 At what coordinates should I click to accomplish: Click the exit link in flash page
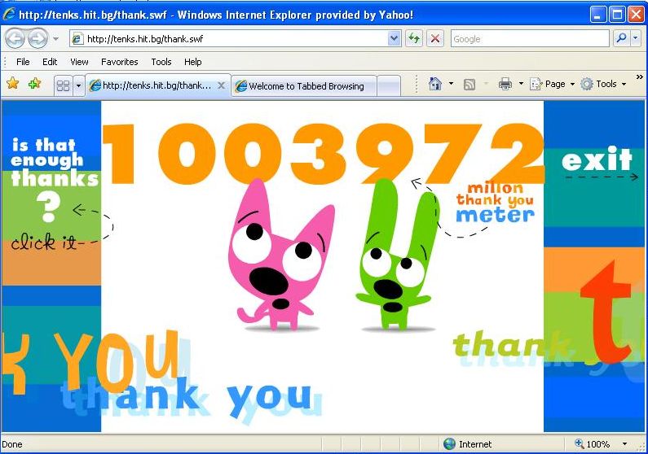(x=597, y=159)
